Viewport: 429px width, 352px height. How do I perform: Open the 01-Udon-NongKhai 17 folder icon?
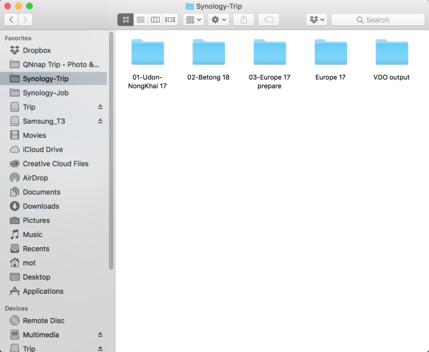pyautogui.click(x=147, y=52)
